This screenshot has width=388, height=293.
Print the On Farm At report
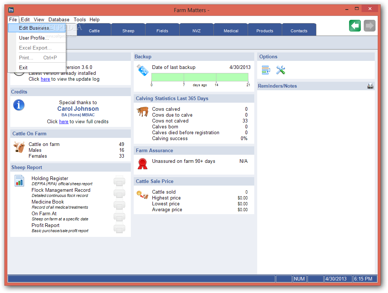pos(119,216)
